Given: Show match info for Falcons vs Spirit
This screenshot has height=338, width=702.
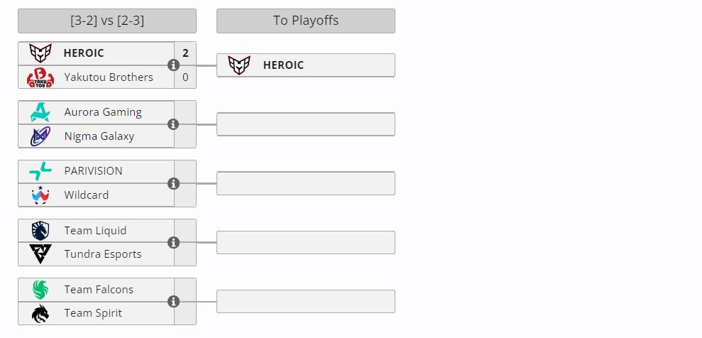Looking at the screenshot, I should click(173, 302).
